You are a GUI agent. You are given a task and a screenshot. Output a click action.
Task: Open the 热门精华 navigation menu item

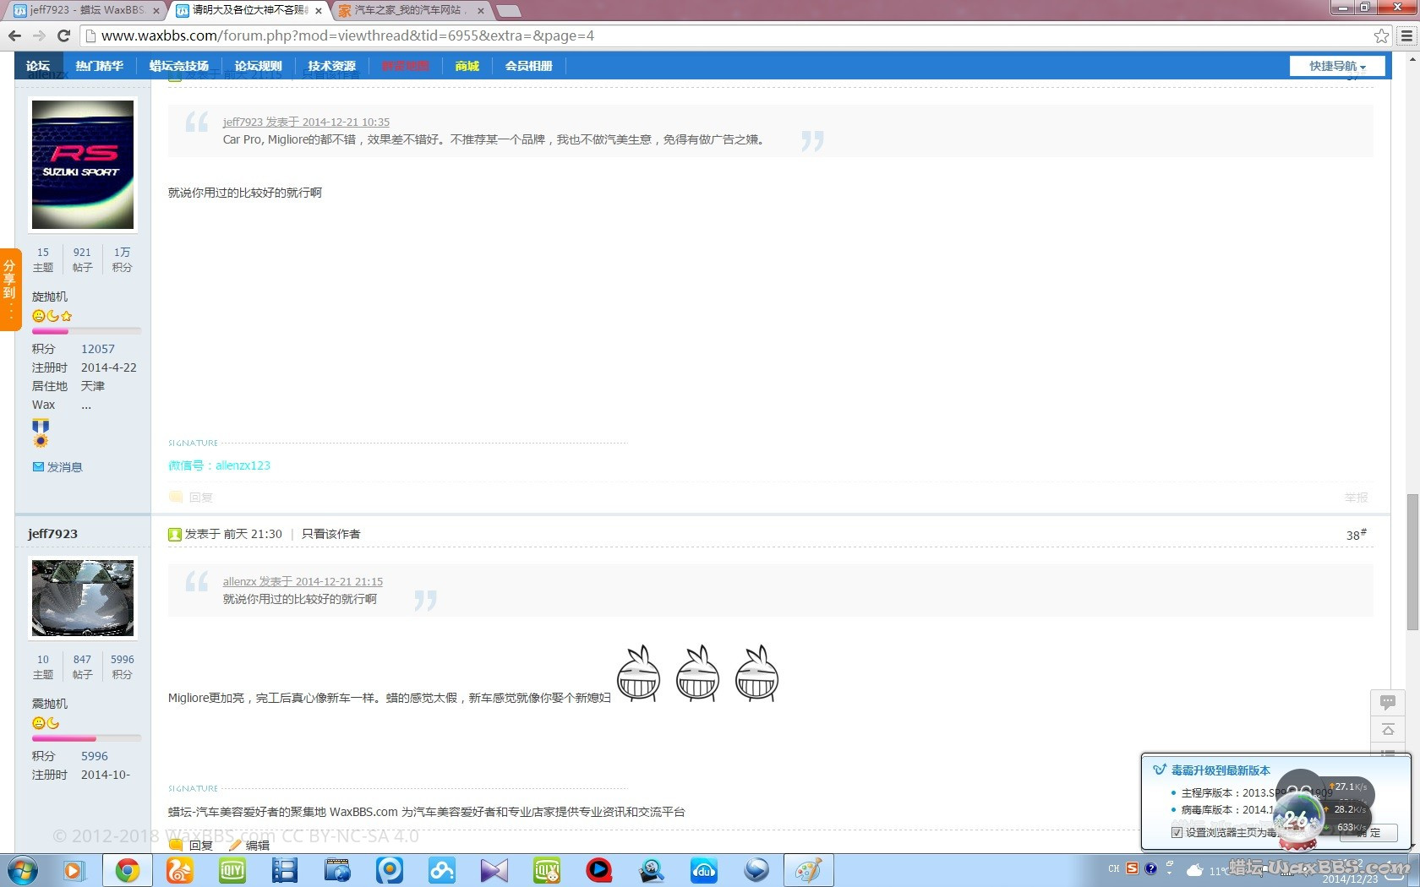[99, 66]
